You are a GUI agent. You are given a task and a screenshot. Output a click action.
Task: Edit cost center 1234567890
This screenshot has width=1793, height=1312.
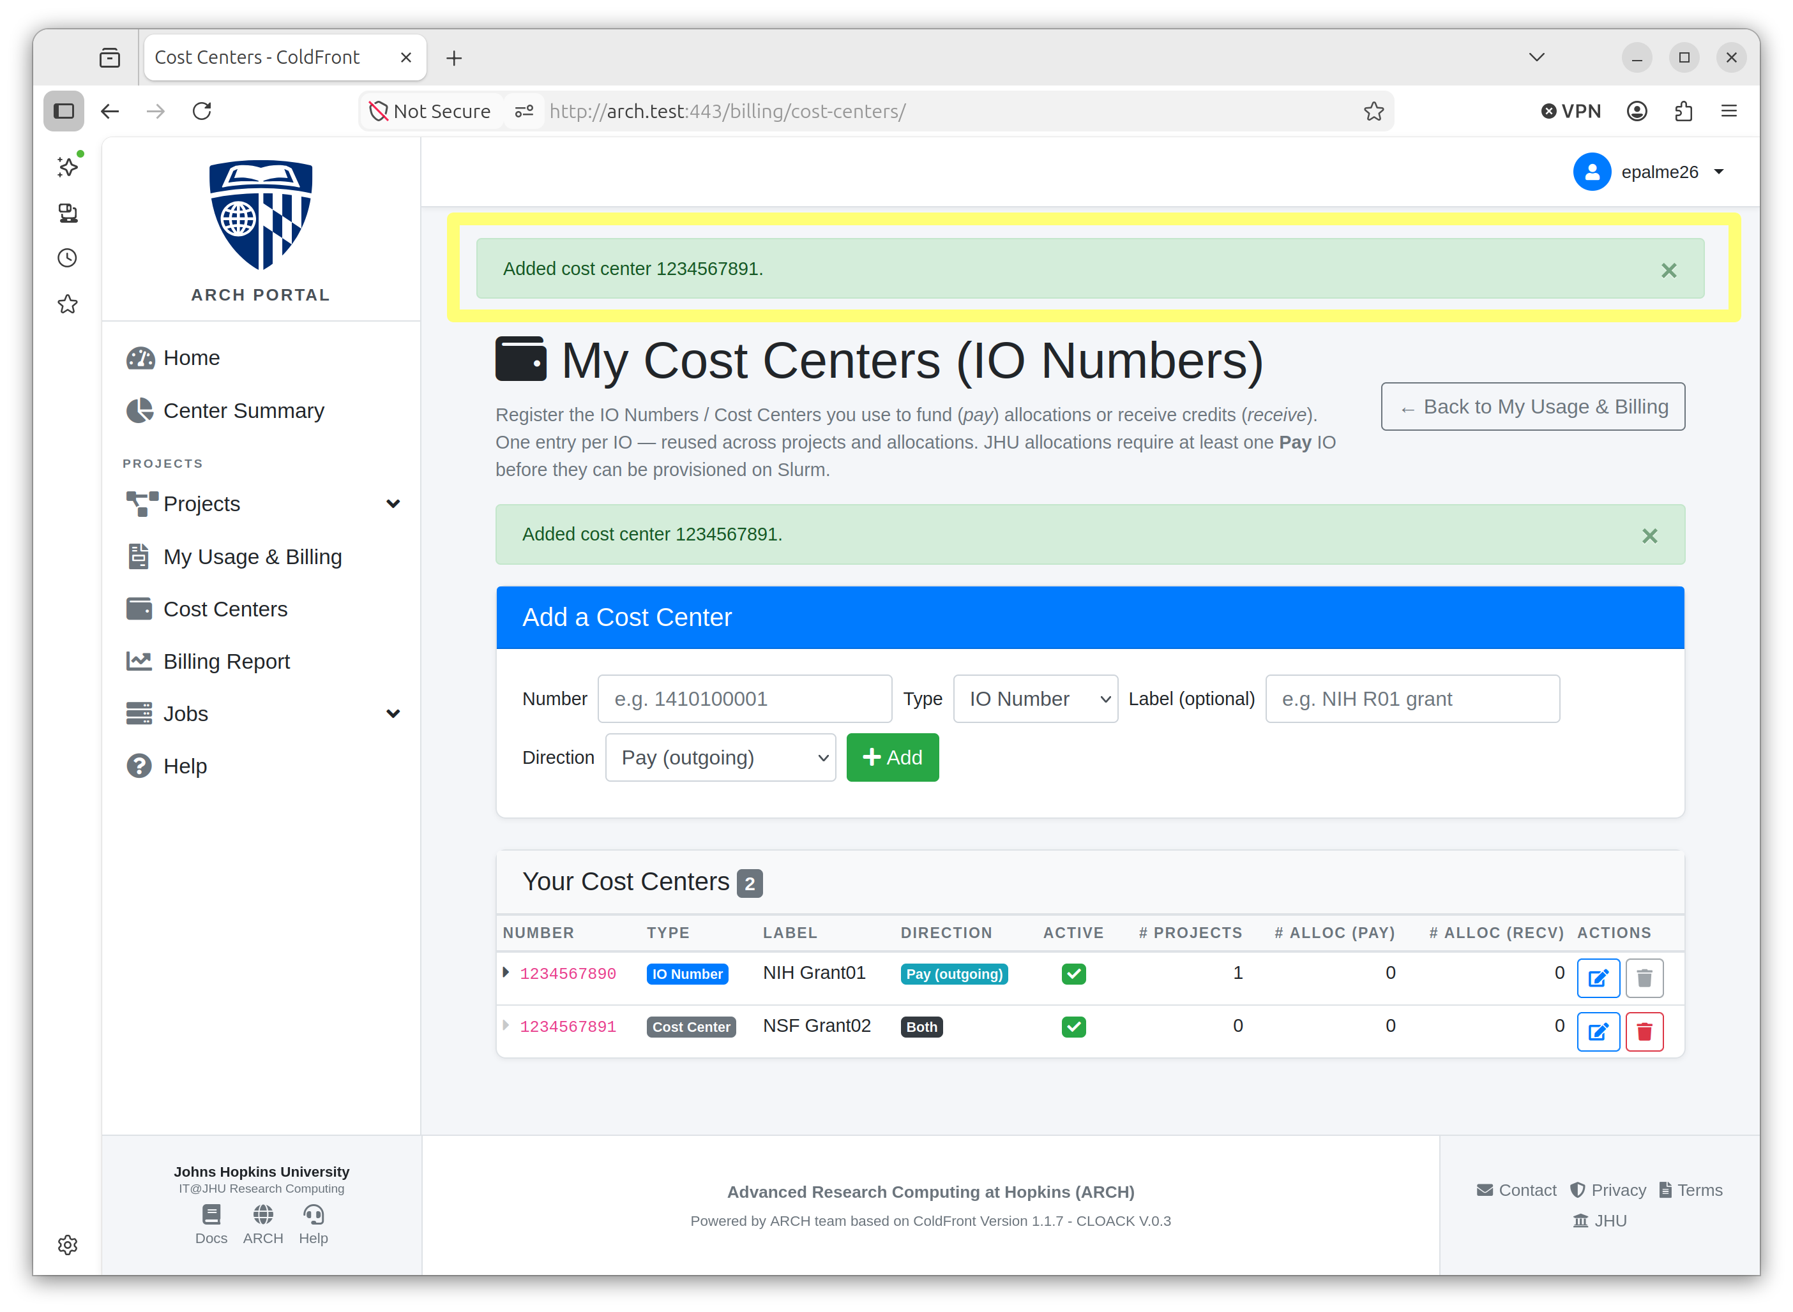tap(1598, 978)
